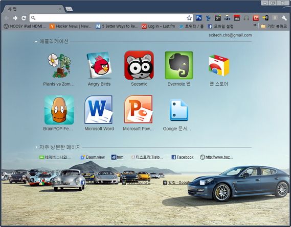This screenshot has height=227, width=291.
Task: Go forward one page
Action: [15, 18]
